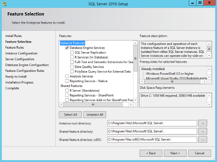Click the SQL Server Setup title bar icon
Image resolution: width=217 pixels, height=162 pixels.
5,4
